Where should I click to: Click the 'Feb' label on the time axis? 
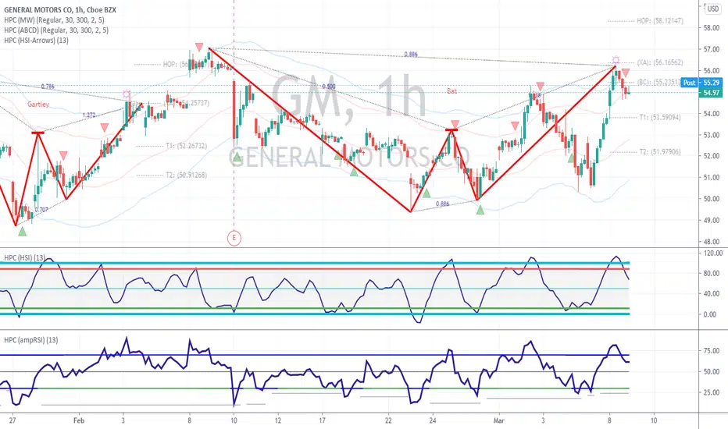[80, 420]
